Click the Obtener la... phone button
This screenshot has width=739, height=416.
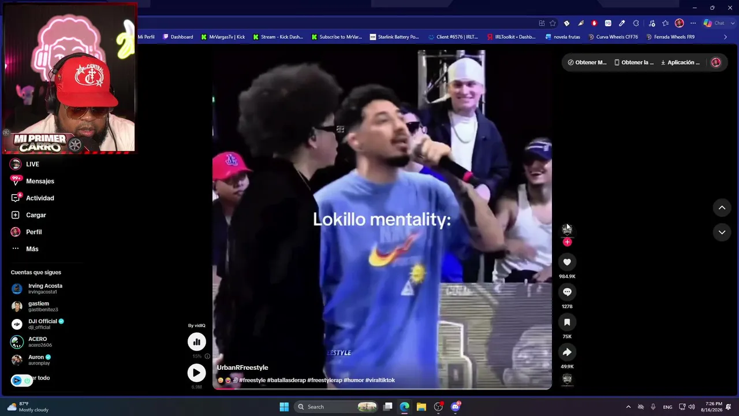point(634,62)
